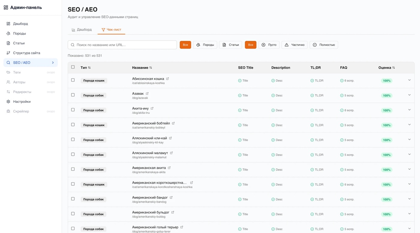Open Породы in the sidebar
The width and height of the screenshot is (420, 233).
tap(30, 34)
